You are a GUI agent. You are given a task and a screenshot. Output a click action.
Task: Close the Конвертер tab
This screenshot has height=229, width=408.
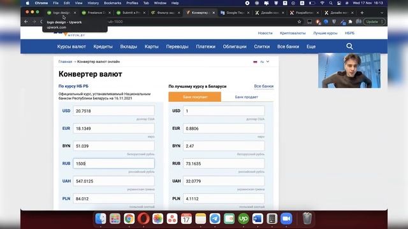(214, 13)
